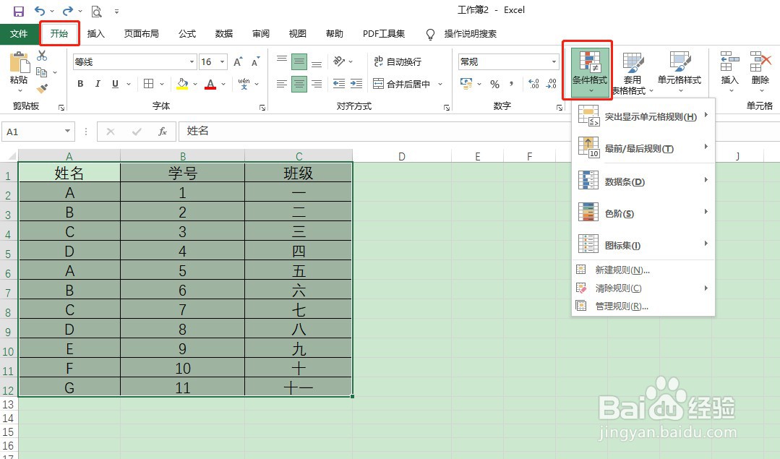Decrease indent in alignment group
The width and height of the screenshot is (780, 459).
coord(339,84)
